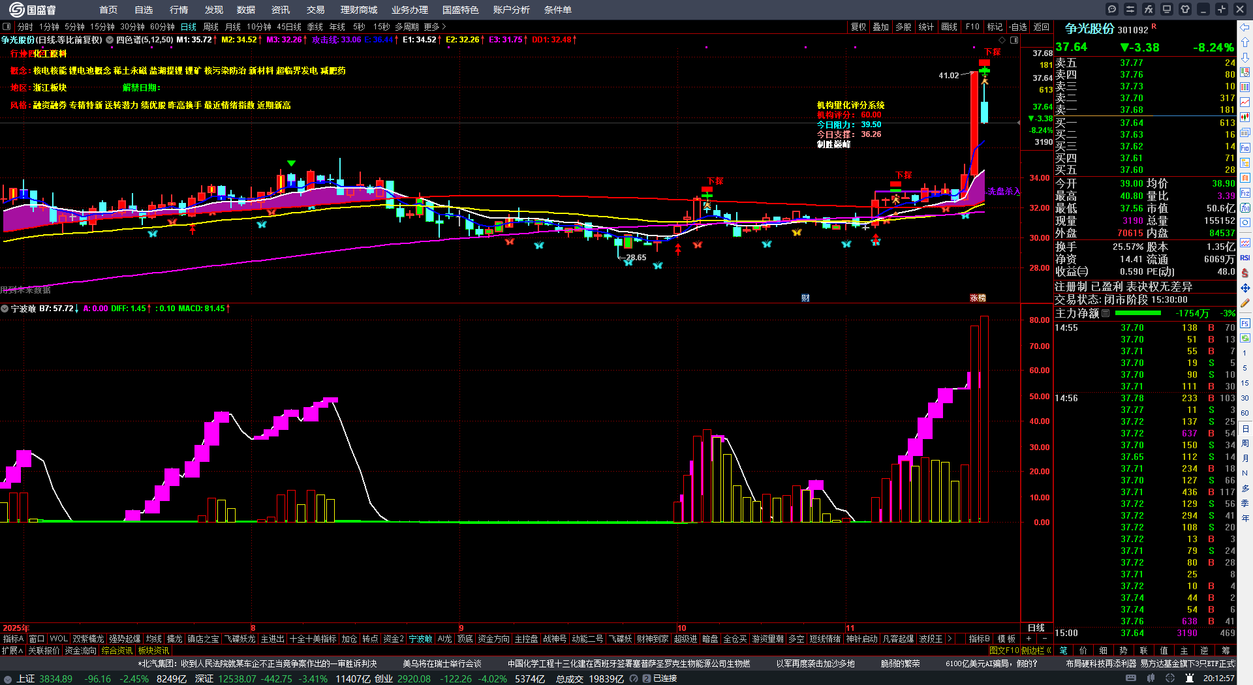This screenshot has width=1253, height=685.
Task: Select the 资金流向 bottom tab
Action: [81, 650]
